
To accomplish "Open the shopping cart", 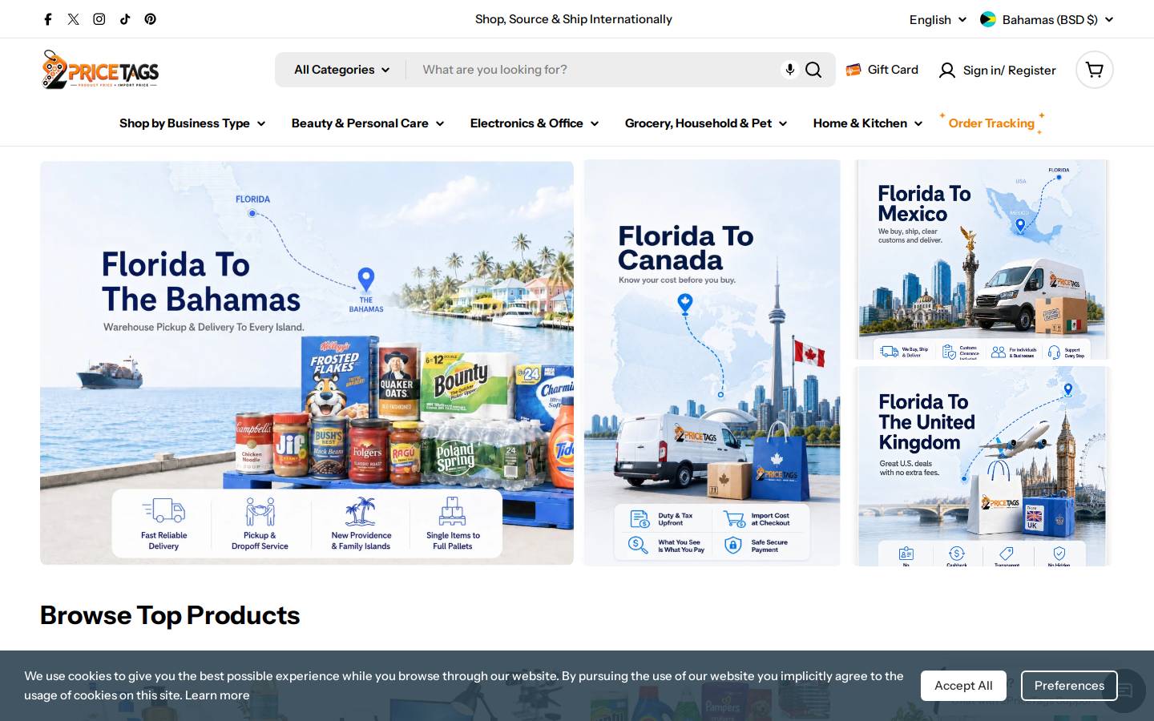I will pyautogui.click(x=1095, y=70).
